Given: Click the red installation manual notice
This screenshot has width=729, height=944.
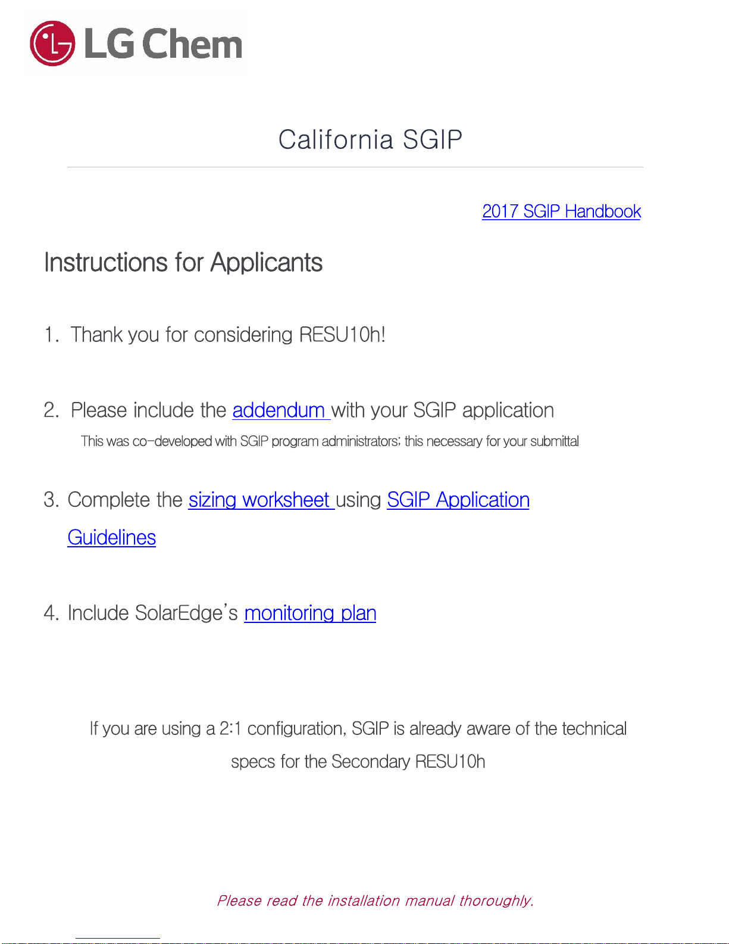Looking at the screenshot, I should [375, 901].
